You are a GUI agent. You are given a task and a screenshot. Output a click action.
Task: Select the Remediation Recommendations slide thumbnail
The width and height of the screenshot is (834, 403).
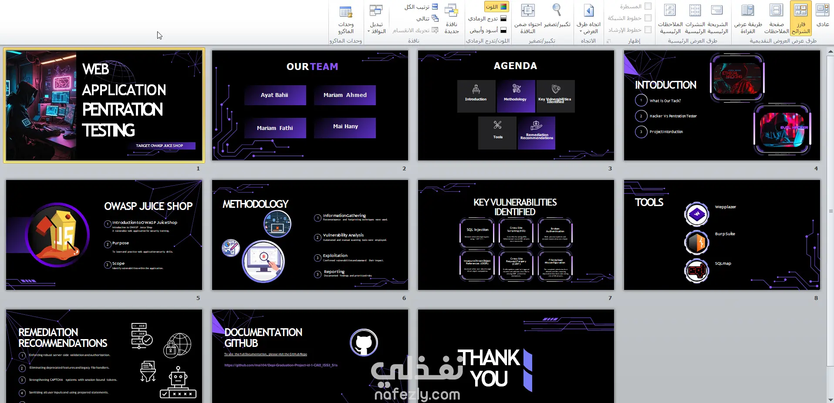[x=104, y=356]
